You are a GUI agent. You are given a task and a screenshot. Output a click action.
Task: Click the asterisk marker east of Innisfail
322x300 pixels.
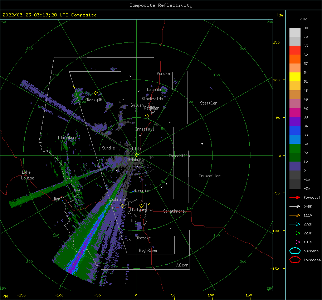pos(170,122)
